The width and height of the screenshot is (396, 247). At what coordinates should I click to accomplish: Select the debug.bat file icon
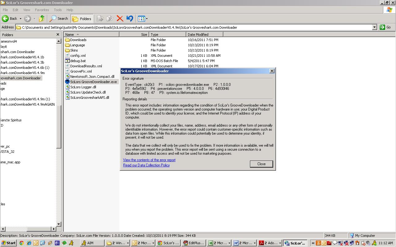[67, 61]
